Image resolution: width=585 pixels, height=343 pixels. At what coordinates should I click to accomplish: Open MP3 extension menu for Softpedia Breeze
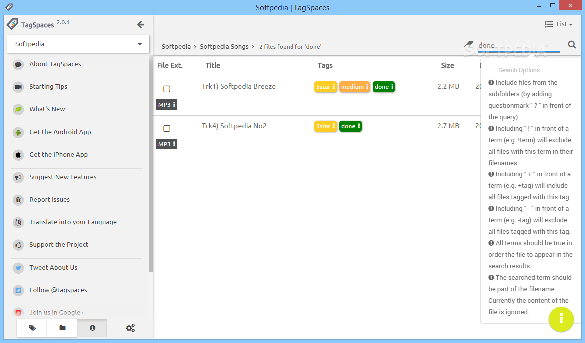point(166,105)
